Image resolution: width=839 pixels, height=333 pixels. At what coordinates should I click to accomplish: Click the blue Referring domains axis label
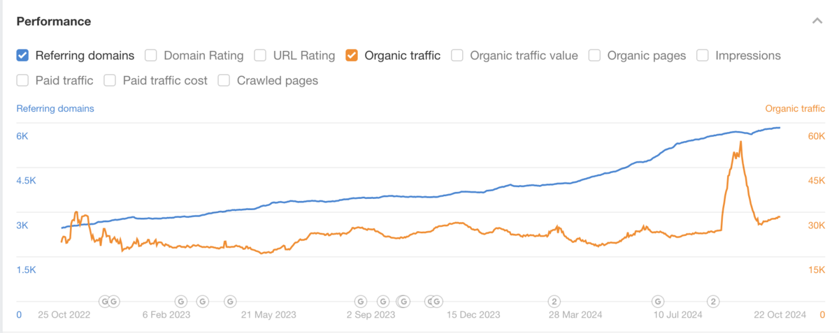pos(55,108)
